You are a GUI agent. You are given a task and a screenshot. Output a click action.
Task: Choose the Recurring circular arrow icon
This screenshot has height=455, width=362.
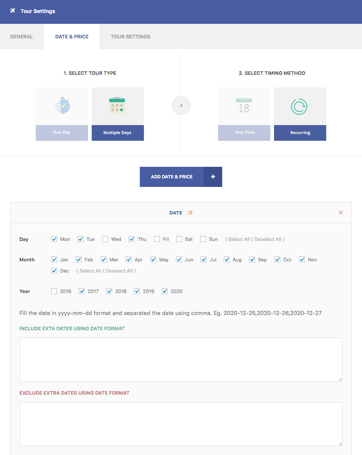pyautogui.click(x=300, y=106)
